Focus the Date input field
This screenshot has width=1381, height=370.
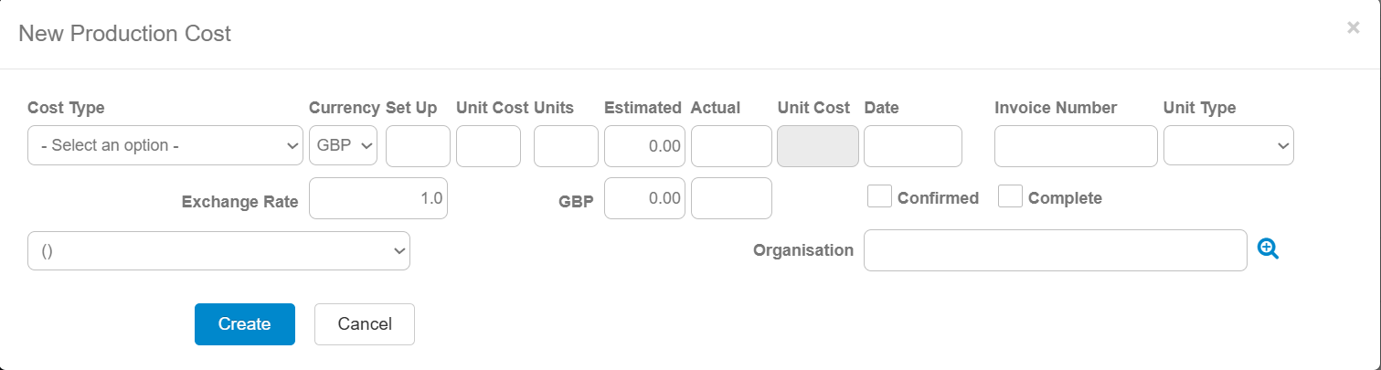[912, 146]
